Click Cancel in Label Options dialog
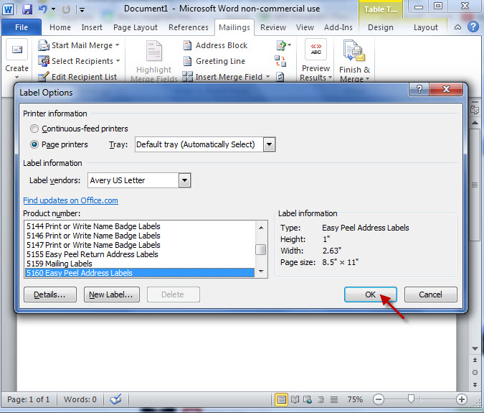The height and width of the screenshot is (413, 484). (x=430, y=294)
